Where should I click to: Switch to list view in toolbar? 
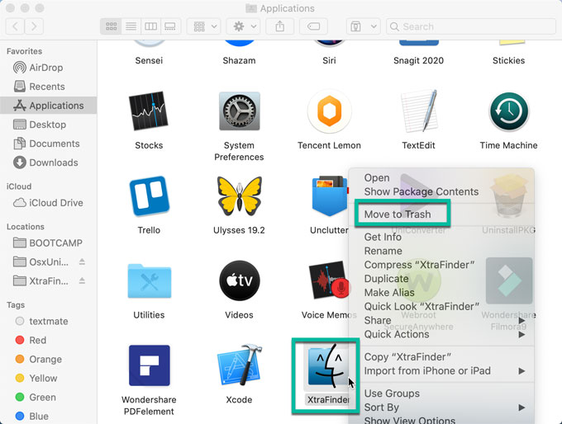click(x=131, y=26)
